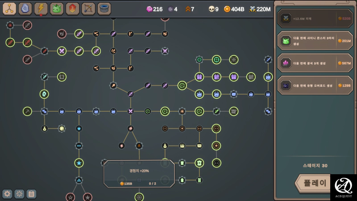Image resolution: width=357 pixels, height=201 pixels.
Task: Open the skill tree tab
Action: coord(9,8)
